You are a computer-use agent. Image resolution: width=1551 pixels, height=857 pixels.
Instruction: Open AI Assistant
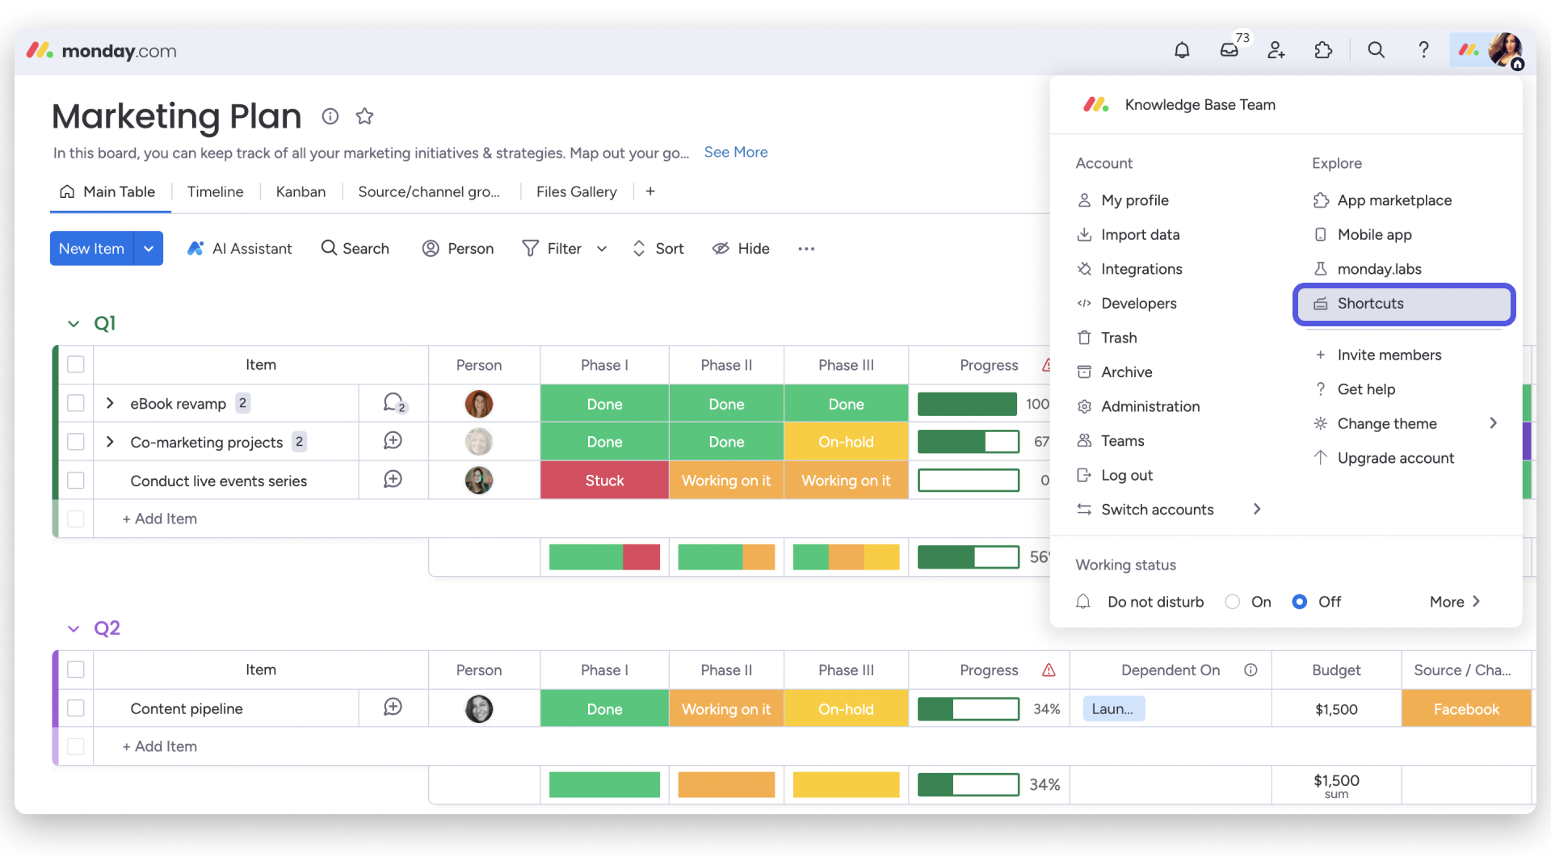point(240,249)
